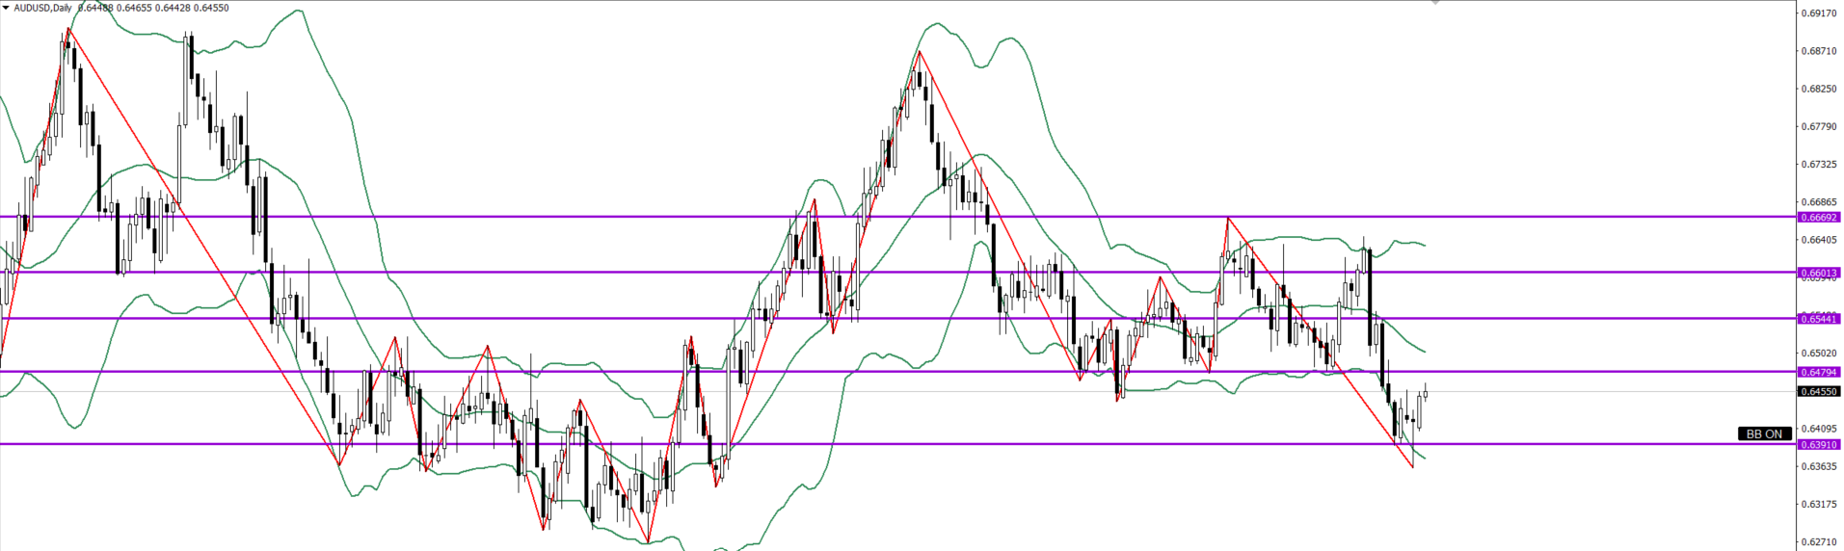Click the 0.62710 tick on the price axis
The width and height of the screenshot is (1844, 551).
[1817, 542]
